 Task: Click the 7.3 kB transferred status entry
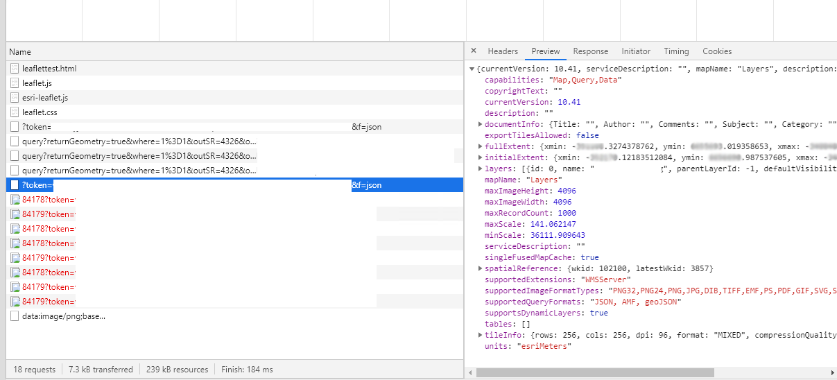pyautogui.click(x=101, y=370)
